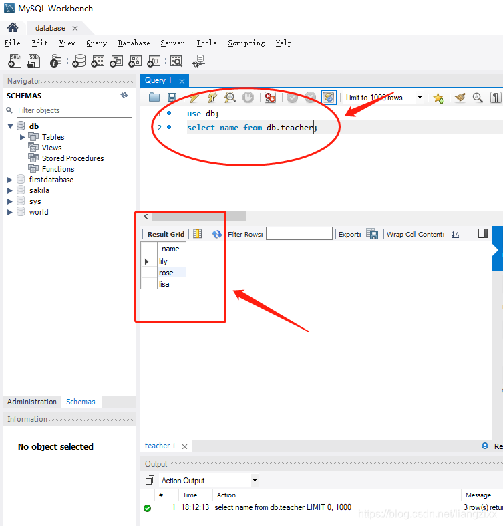This screenshot has height=526, width=503.
Task: Run Explain plan for current statement
Action: 230,98
